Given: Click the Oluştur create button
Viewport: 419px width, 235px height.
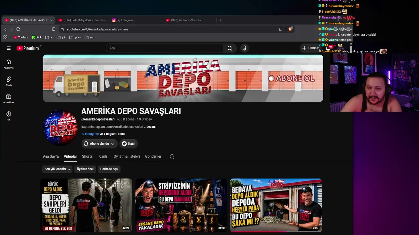Looking at the screenshot, I should click(x=310, y=48).
